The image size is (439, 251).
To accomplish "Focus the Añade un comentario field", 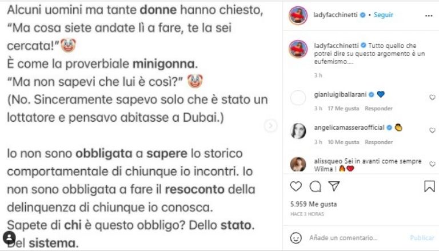I will coord(343,238).
